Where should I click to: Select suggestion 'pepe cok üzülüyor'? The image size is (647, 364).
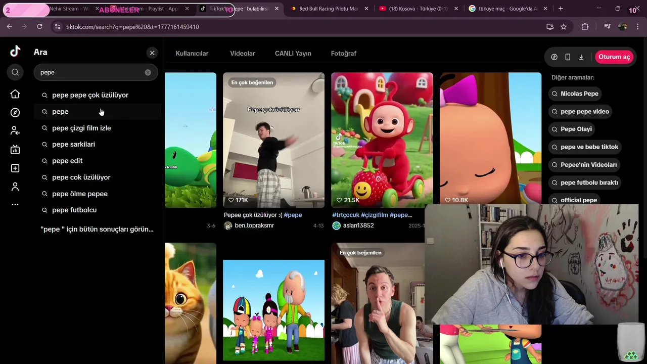tap(98, 177)
